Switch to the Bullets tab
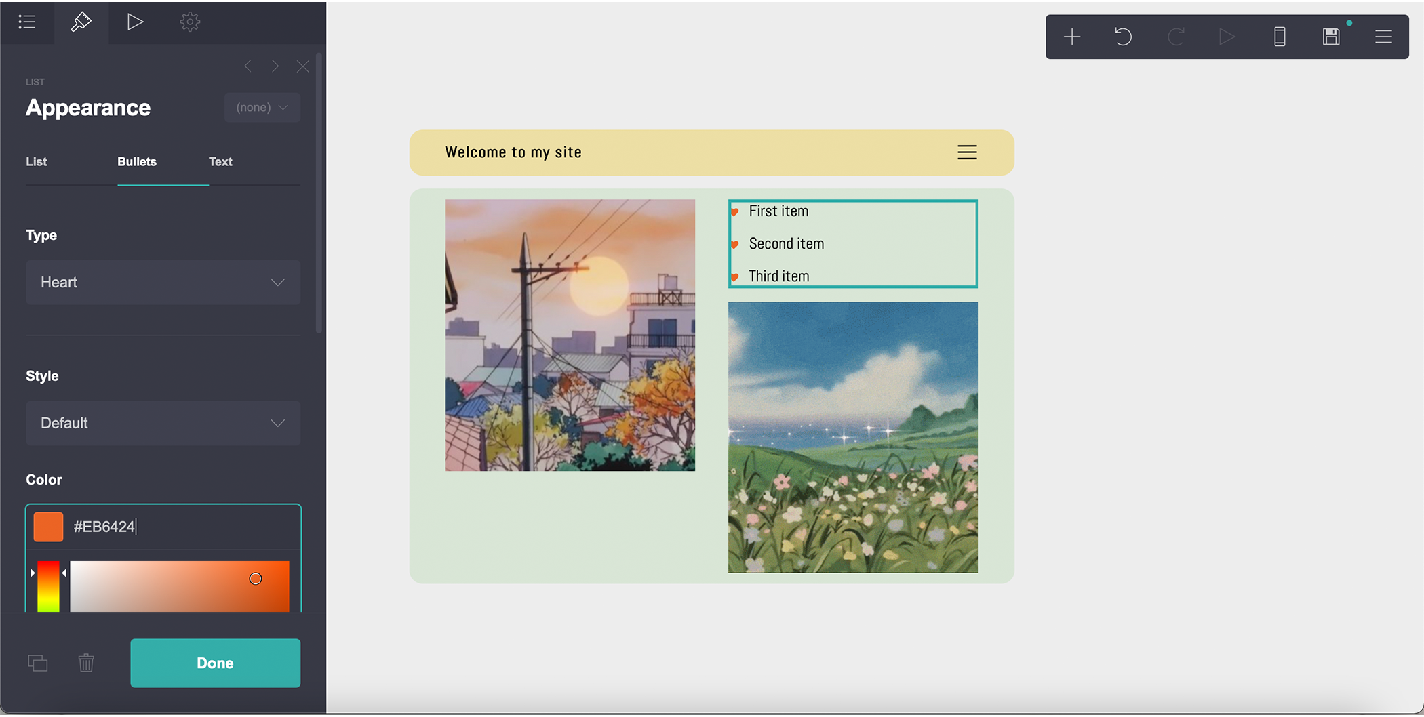 [x=137, y=162]
